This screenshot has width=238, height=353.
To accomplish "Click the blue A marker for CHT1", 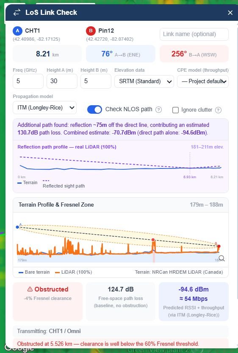I will (x=17, y=31).
